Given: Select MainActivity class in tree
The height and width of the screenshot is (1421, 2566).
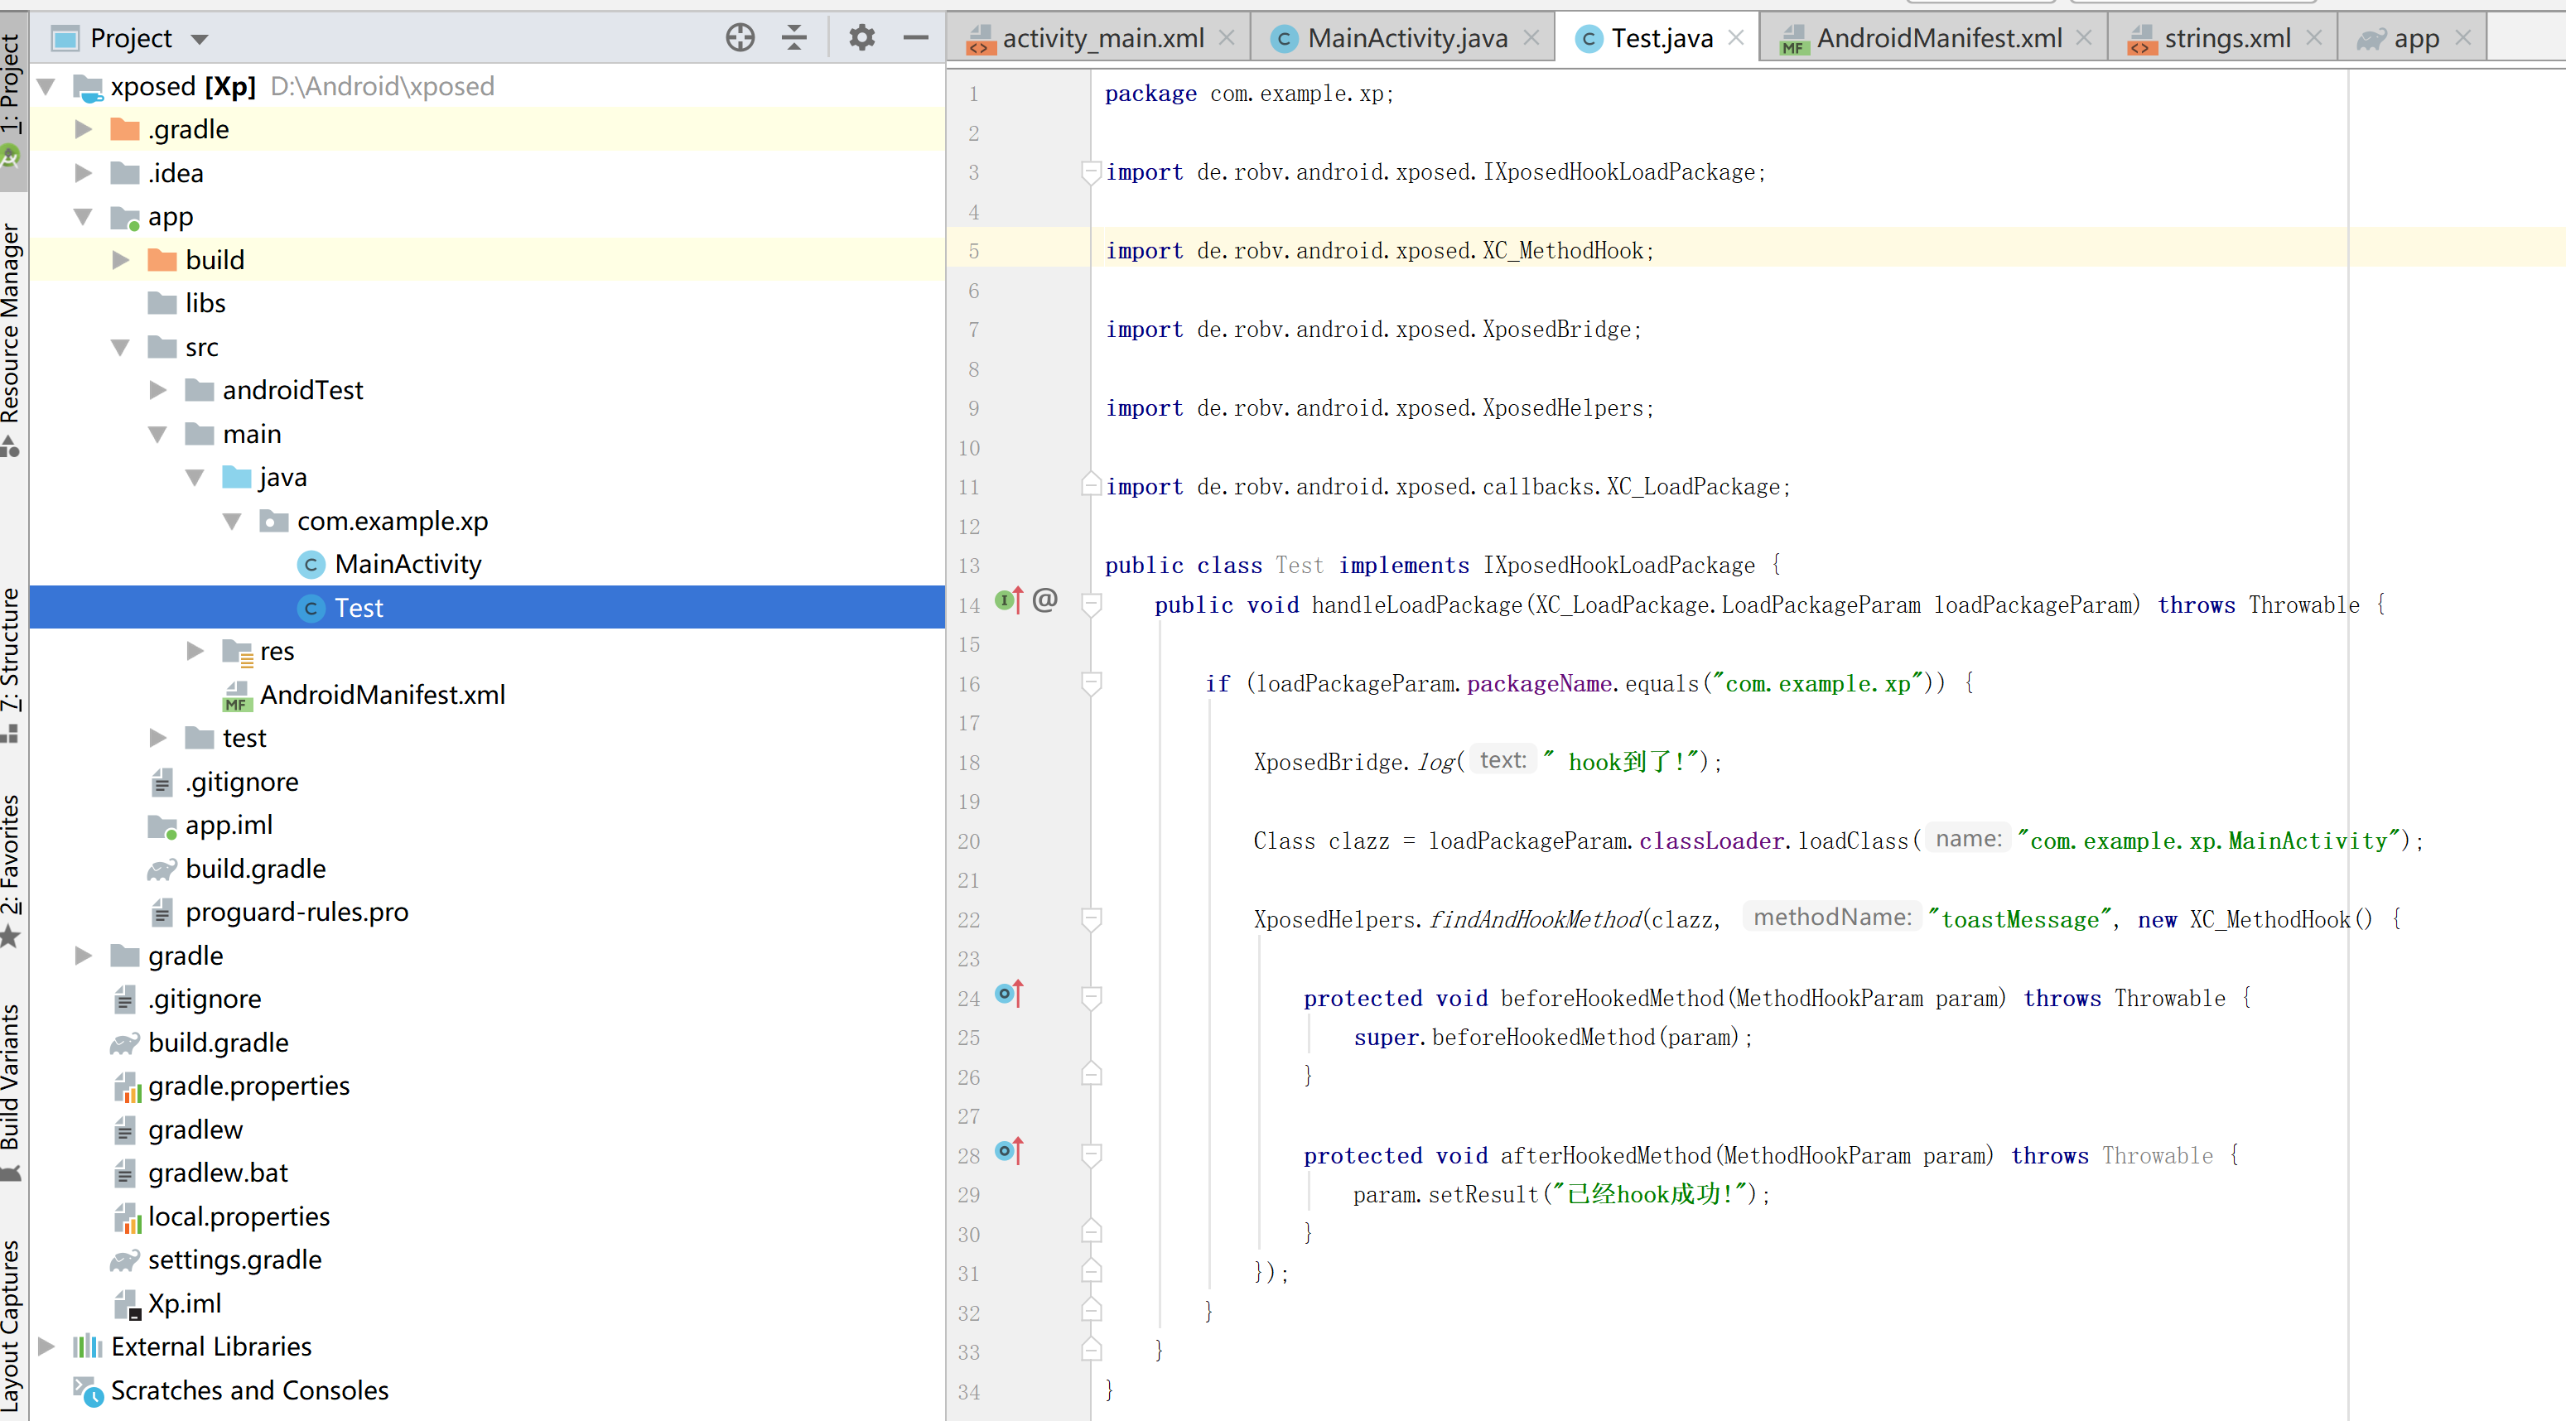Looking at the screenshot, I should point(408,565).
